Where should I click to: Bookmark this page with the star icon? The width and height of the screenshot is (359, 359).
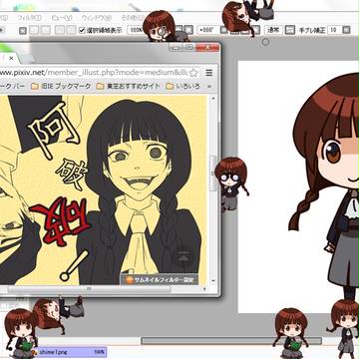(194, 73)
